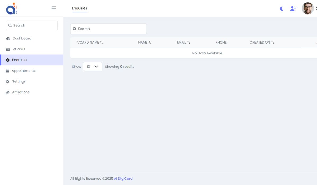This screenshot has height=185, width=317.
Task: Click the VCards card icon in sidebar
Action: [8, 49]
